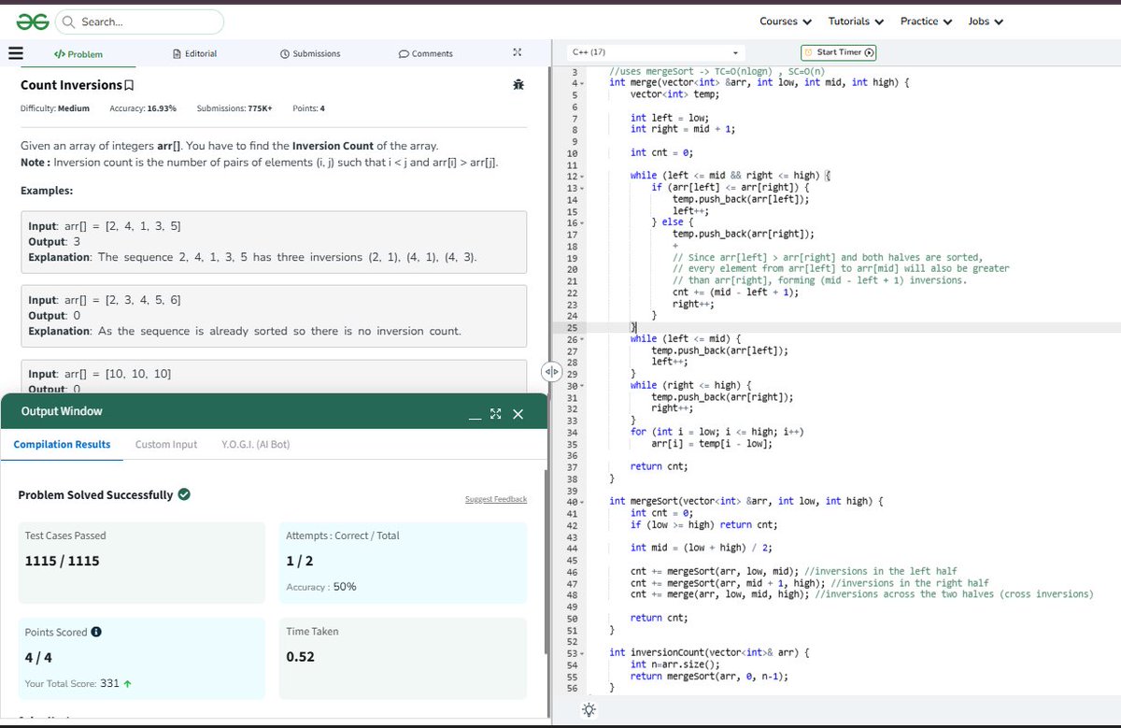Open the hamburger menu icon
The height and width of the screenshot is (728, 1121).
(15, 53)
